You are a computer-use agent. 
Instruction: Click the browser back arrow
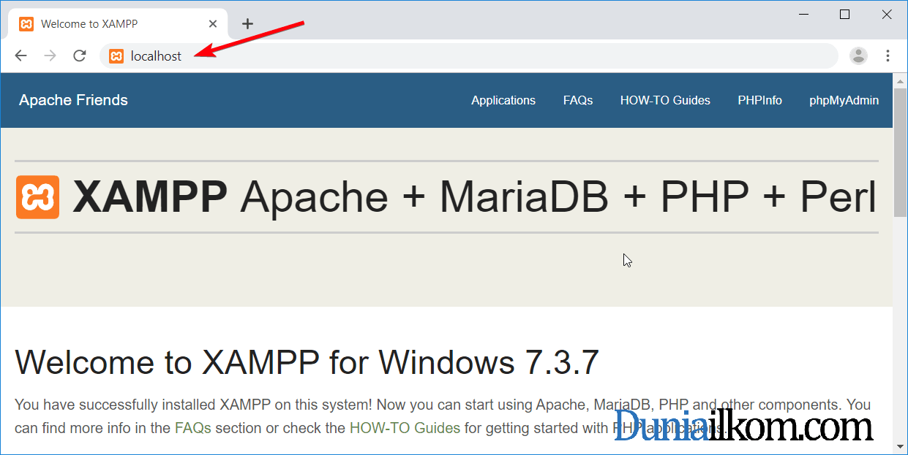pos(20,56)
